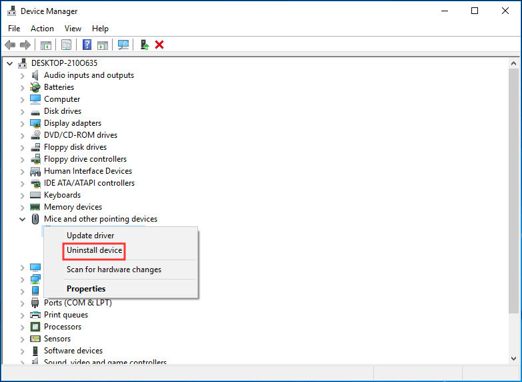Viewport: 522px width, 382px height.
Task: Open the File menu
Action: click(14, 29)
